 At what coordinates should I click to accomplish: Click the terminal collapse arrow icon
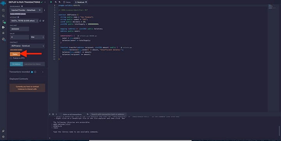(x=50, y=114)
